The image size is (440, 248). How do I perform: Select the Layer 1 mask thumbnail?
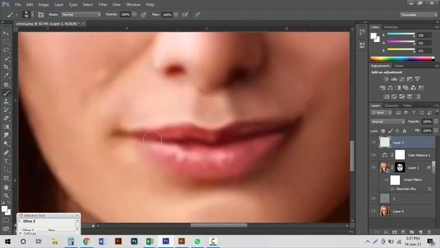click(x=400, y=167)
